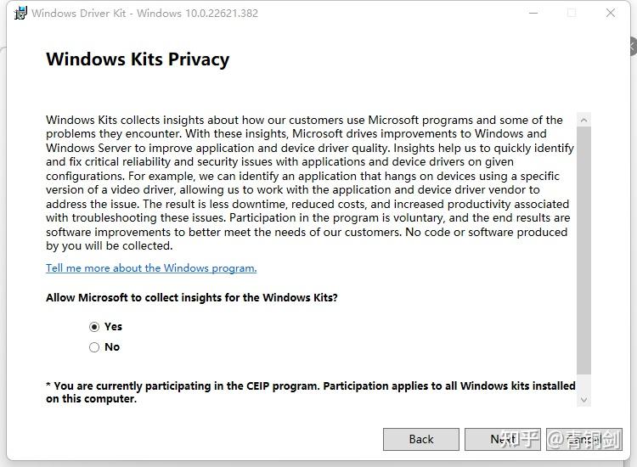Go to previous page with Back button
637x467 pixels.
(421, 439)
